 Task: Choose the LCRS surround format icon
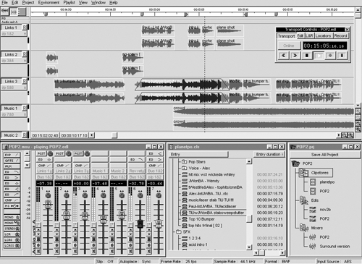[x=12, y=240]
